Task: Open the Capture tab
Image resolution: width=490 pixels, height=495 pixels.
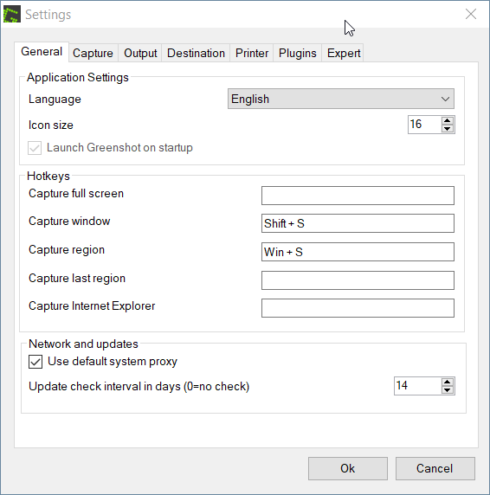Action: [93, 53]
